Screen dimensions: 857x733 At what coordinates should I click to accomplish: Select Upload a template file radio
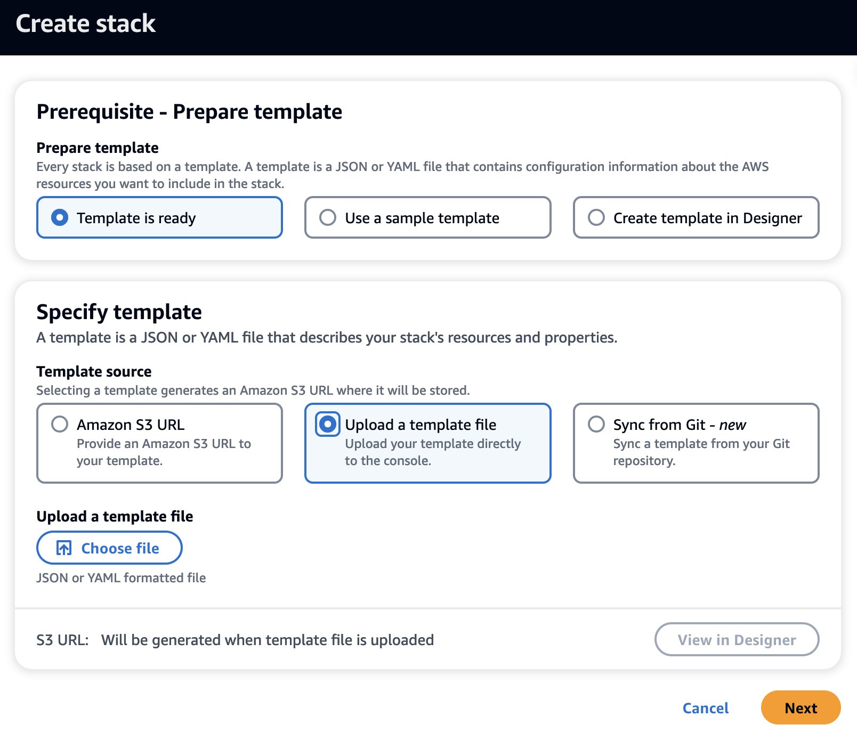[328, 424]
